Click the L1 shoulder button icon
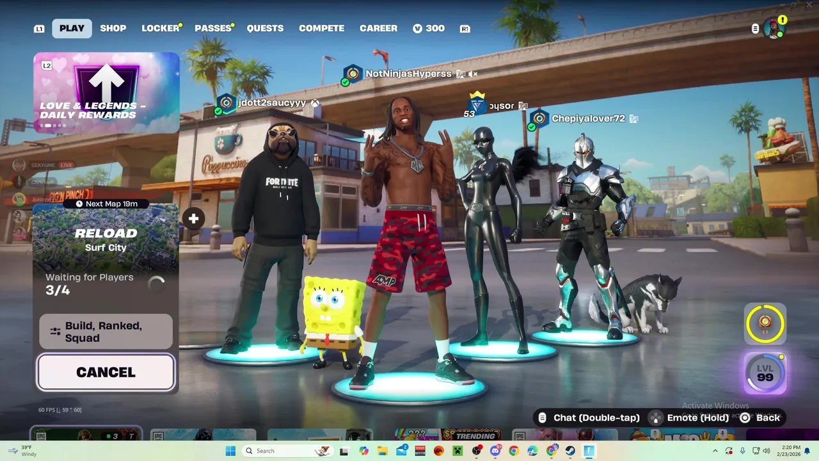Image resolution: width=819 pixels, height=461 pixels. 39,29
